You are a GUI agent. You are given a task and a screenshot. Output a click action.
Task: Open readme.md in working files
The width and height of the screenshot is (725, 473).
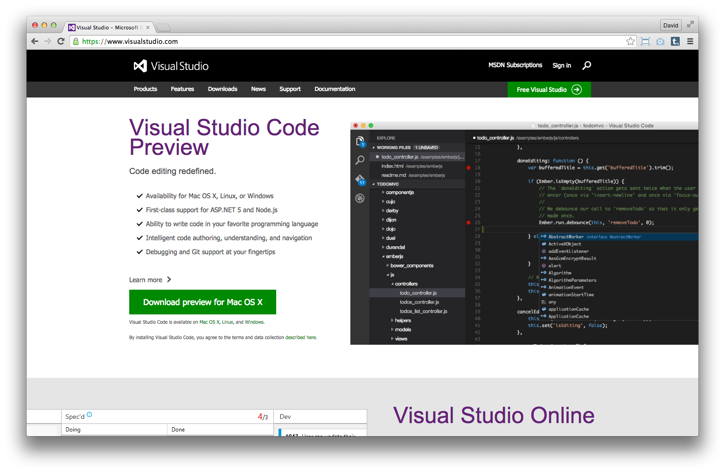click(x=418, y=175)
